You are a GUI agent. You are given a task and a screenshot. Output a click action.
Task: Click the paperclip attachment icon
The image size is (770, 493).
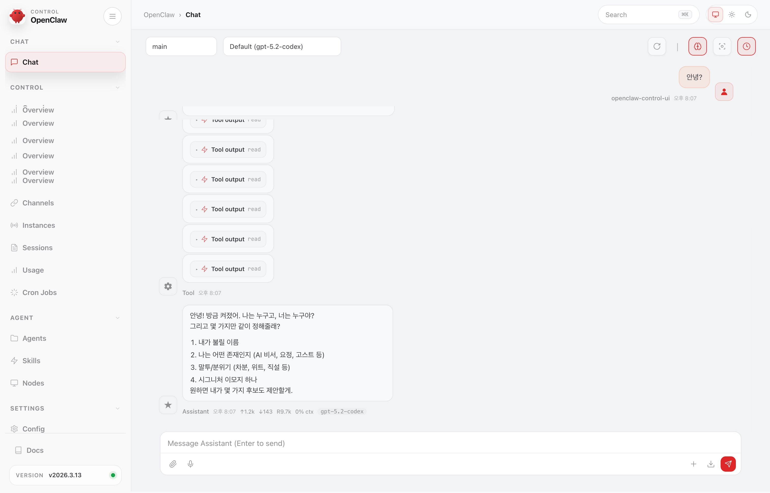point(173,464)
